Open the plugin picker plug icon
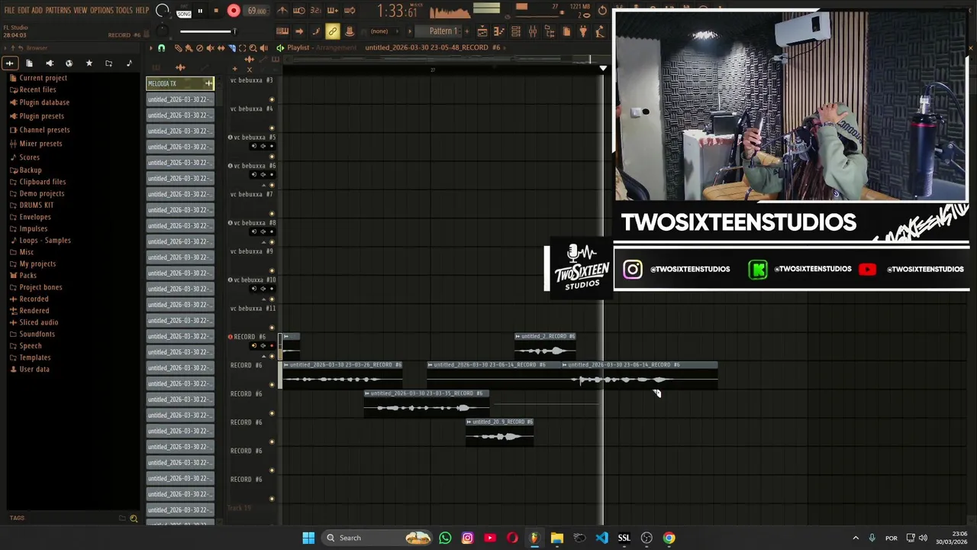Viewport: 977px width, 550px height. tap(583, 31)
